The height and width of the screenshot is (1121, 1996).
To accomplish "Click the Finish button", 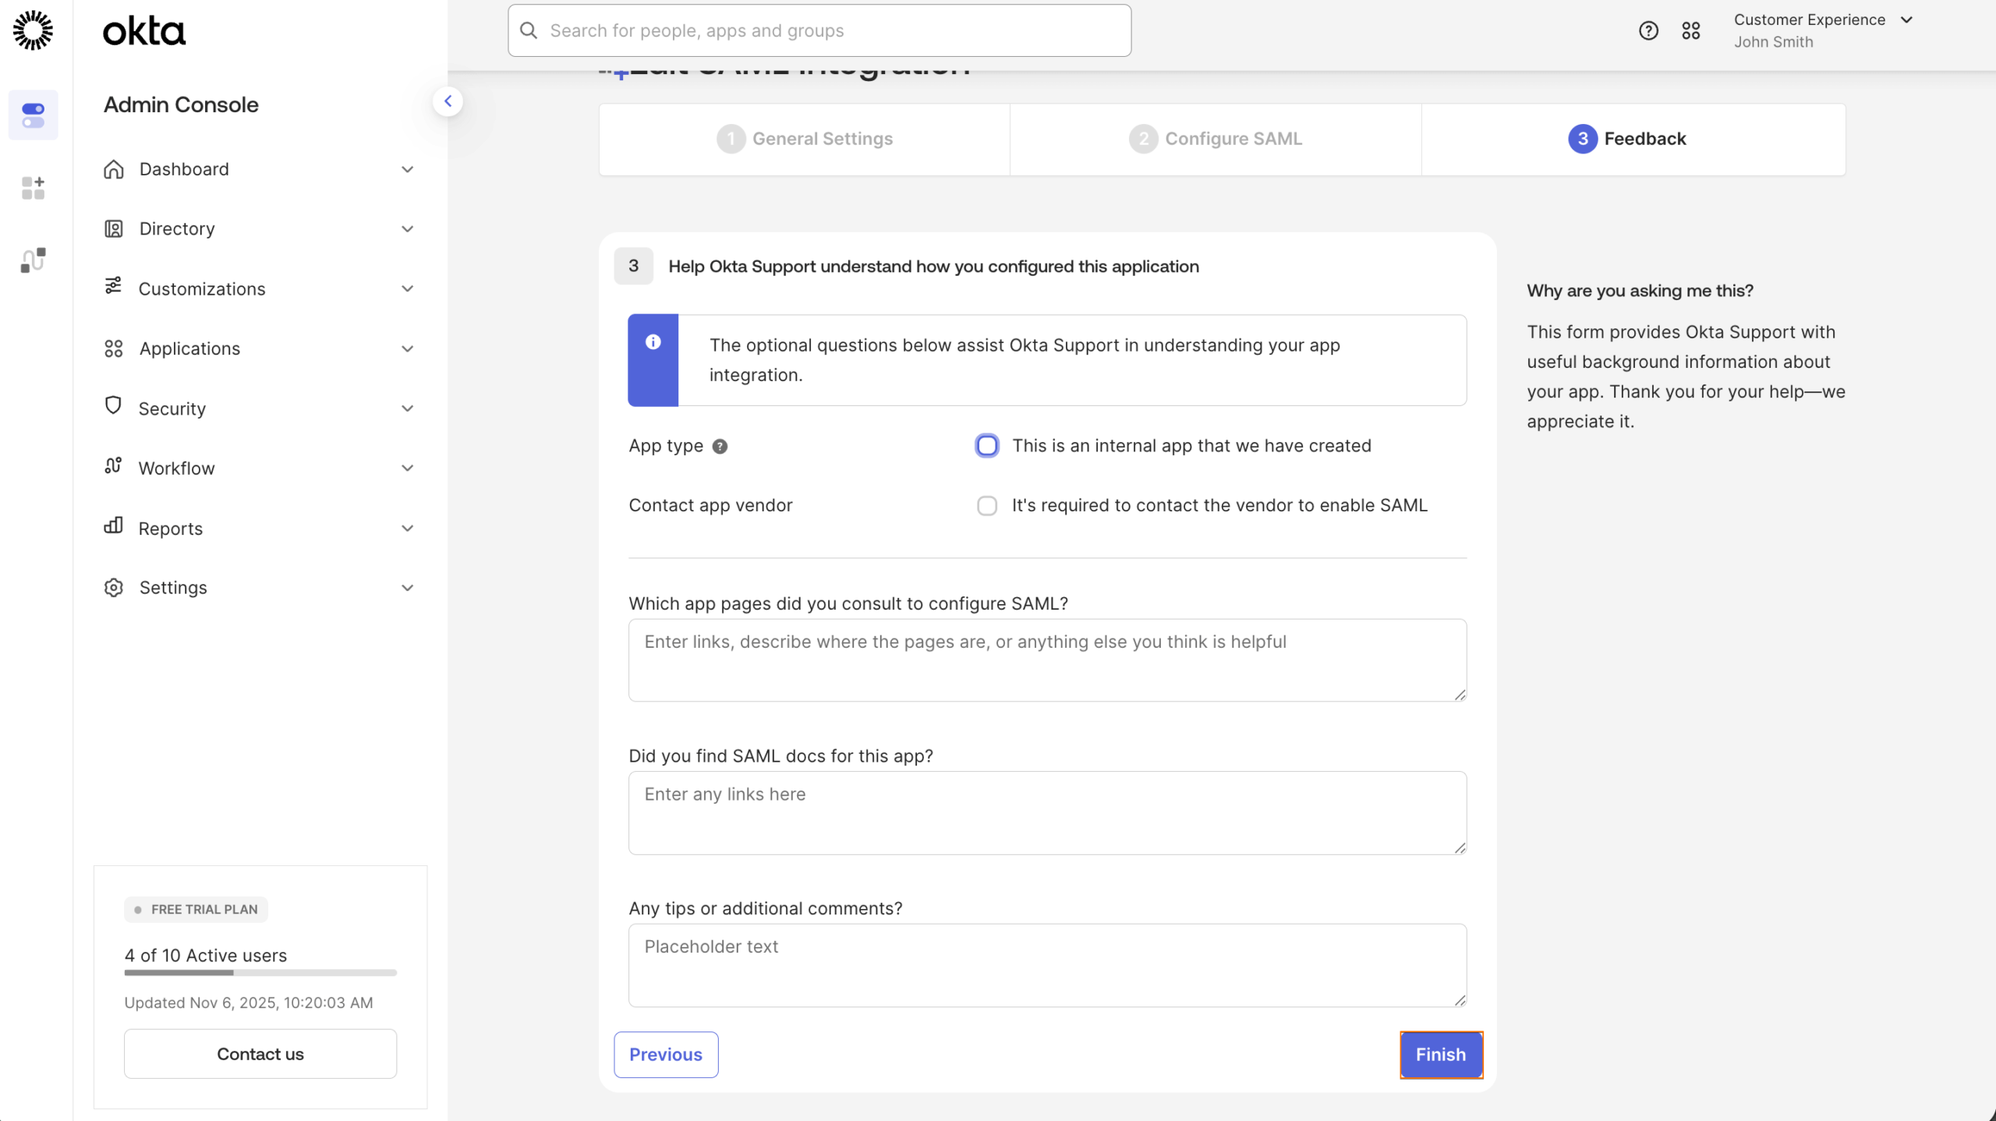I will tap(1441, 1054).
